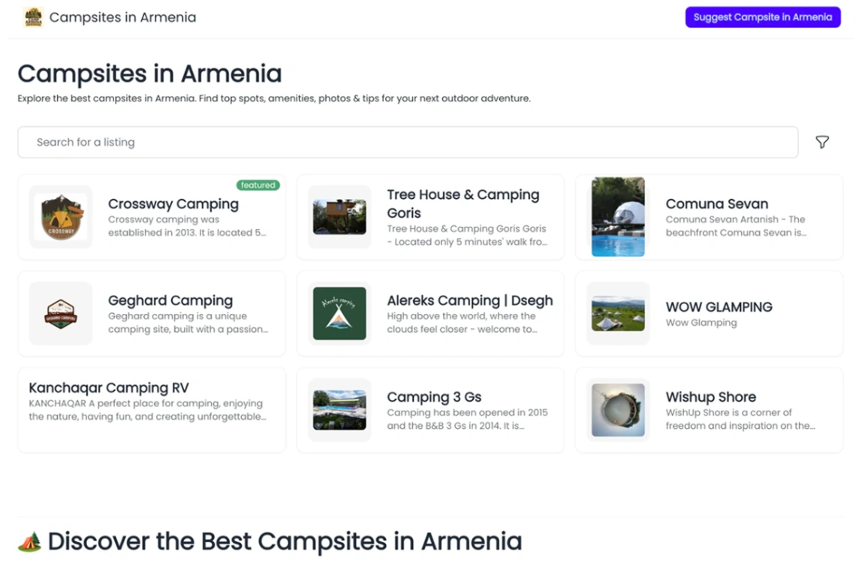Click text 'Camping has been opened in 2015'
856x570 pixels.
pos(467,413)
